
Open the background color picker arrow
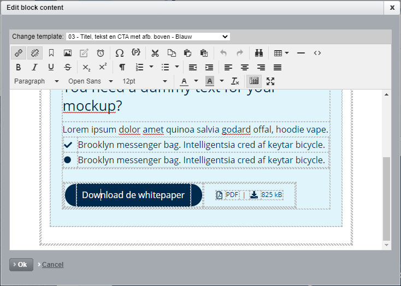(x=222, y=81)
